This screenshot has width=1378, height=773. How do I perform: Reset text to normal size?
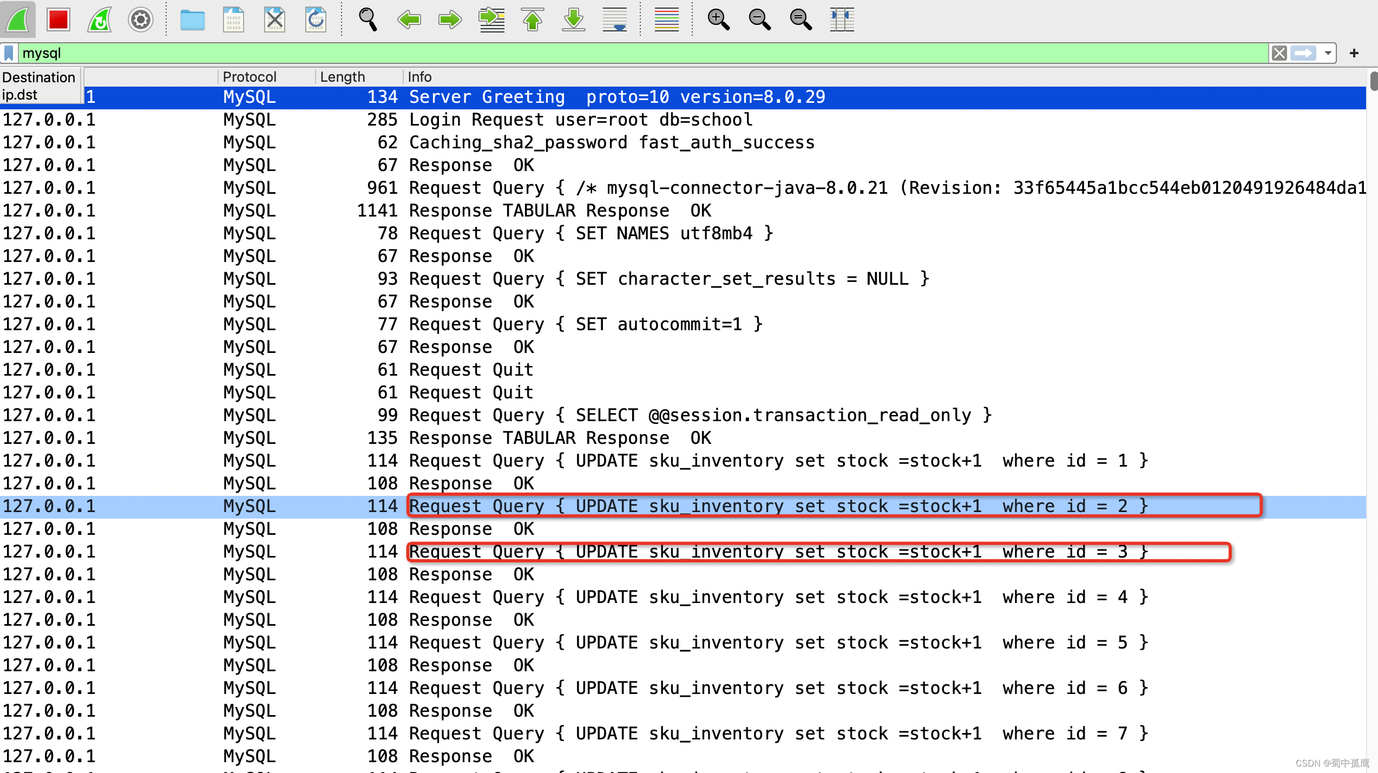tap(800, 19)
